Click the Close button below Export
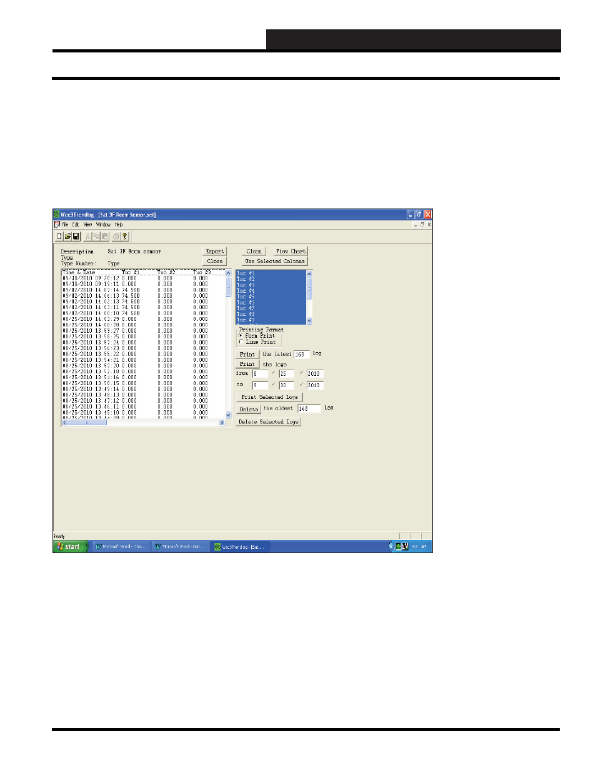This screenshot has width=596, height=771. pyautogui.click(x=215, y=262)
